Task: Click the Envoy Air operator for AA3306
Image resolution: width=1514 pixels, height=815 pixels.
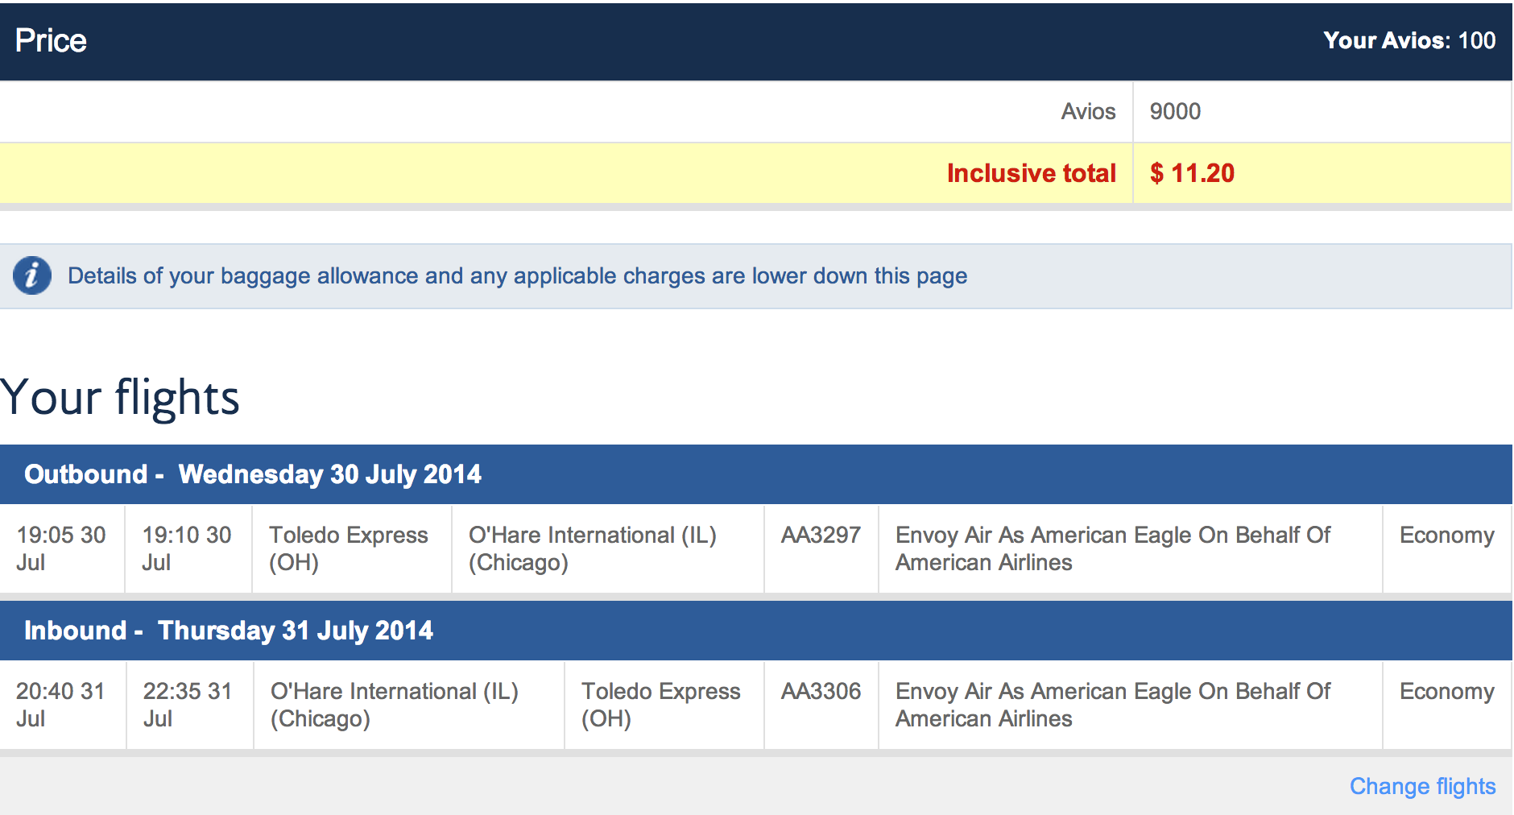Action: click(1113, 705)
